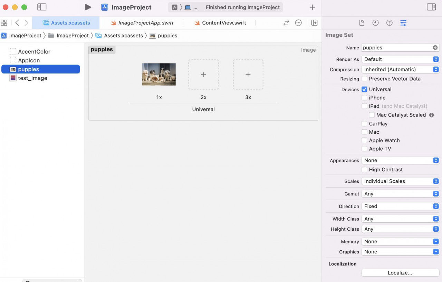Toggle the right inspector panel
Image resolution: width=442 pixels, height=282 pixels.
(431, 7)
